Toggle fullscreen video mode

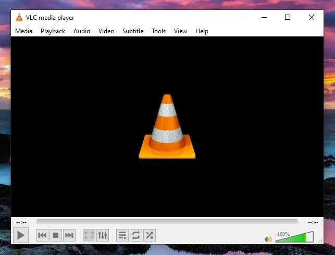click(x=89, y=235)
